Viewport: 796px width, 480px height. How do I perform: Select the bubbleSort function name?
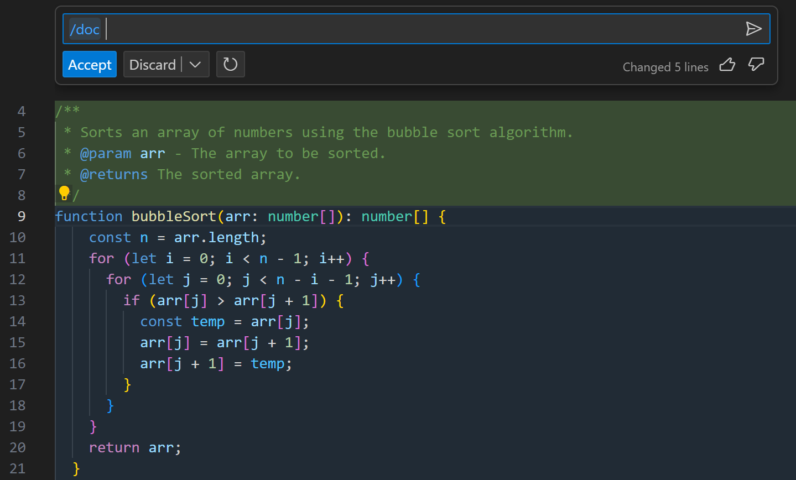click(173, 216)
